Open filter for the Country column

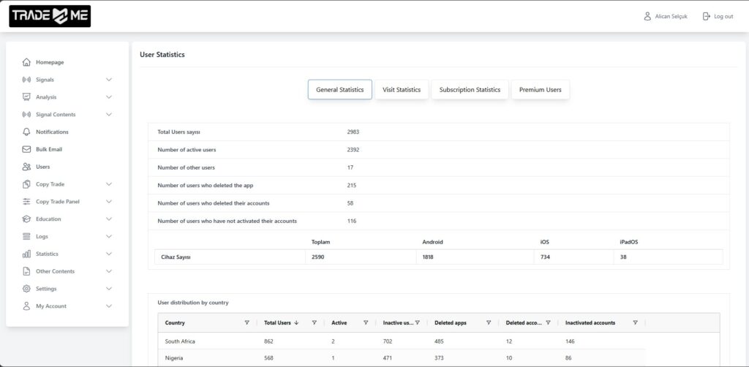[x=246, y=322]
